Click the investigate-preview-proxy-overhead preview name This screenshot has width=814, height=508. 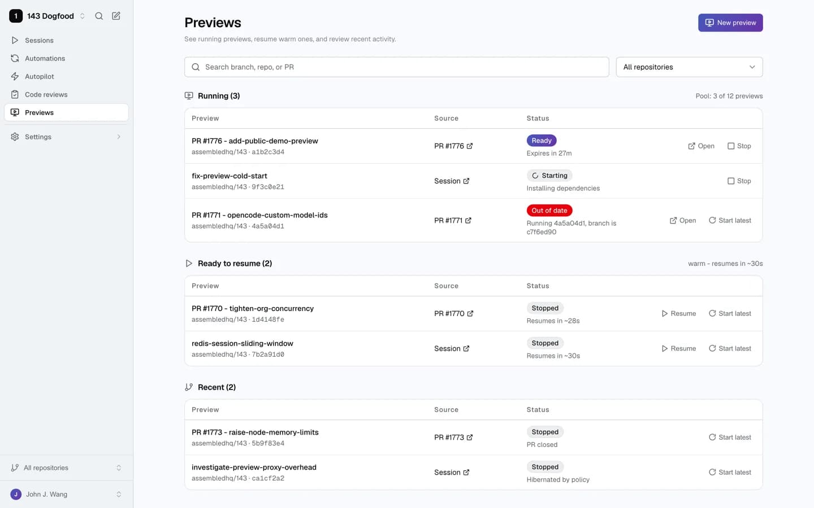tap(254, 467)
